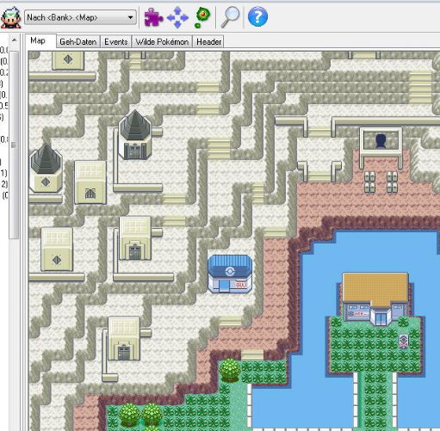This screenshot has width=440, height=431.
Task: Open the Events tab
Action: click(116, 42)
